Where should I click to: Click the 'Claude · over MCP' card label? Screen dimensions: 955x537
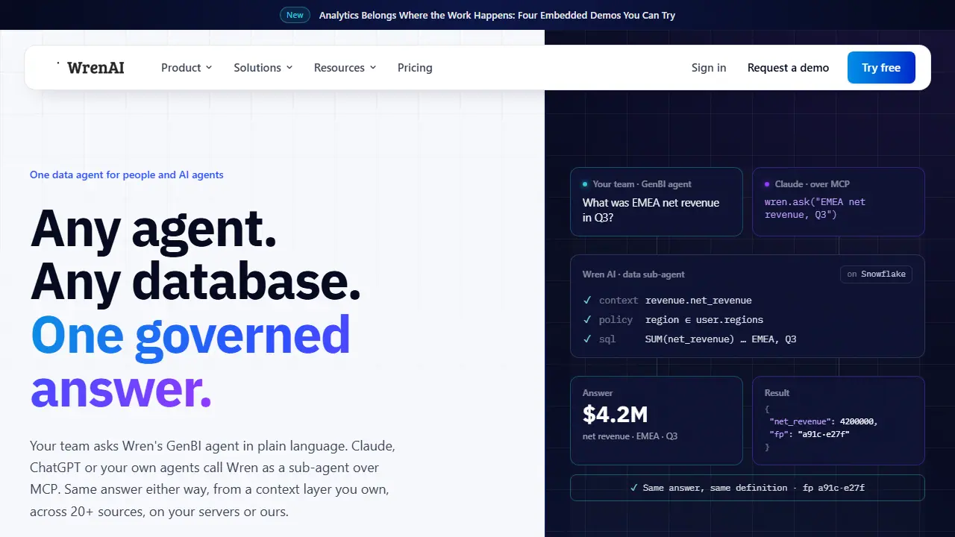click(812, 184)
